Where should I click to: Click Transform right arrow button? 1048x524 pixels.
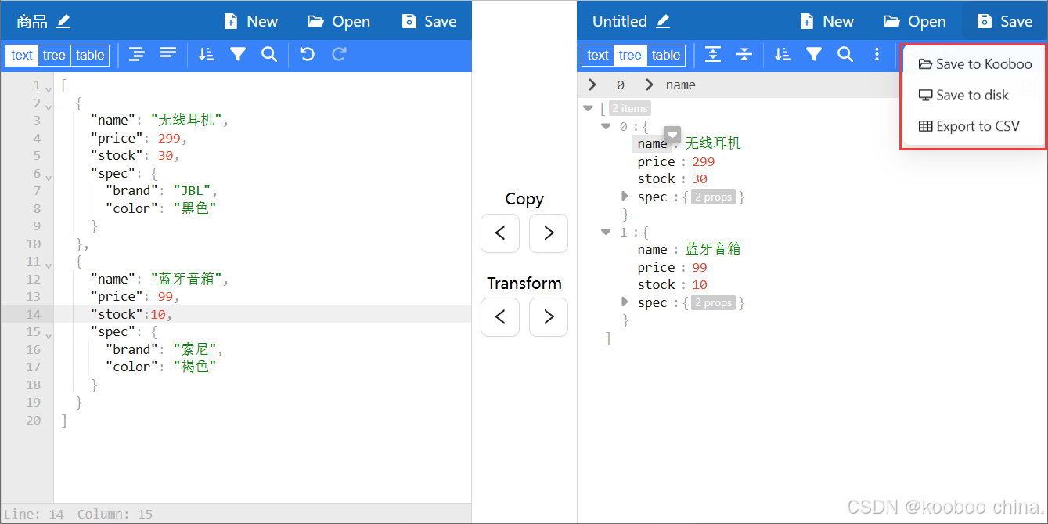549,317
